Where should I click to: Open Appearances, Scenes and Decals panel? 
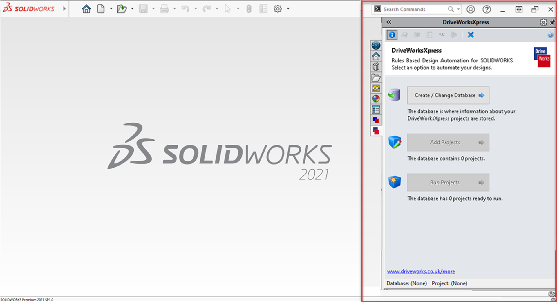click(x=376, y=98)
